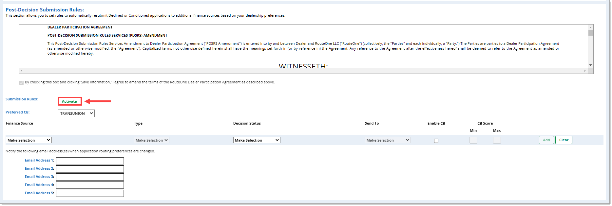Screen dimensions: 612x206
Task: Click the agreement box scroll right arrow
Action: point(585,71)
